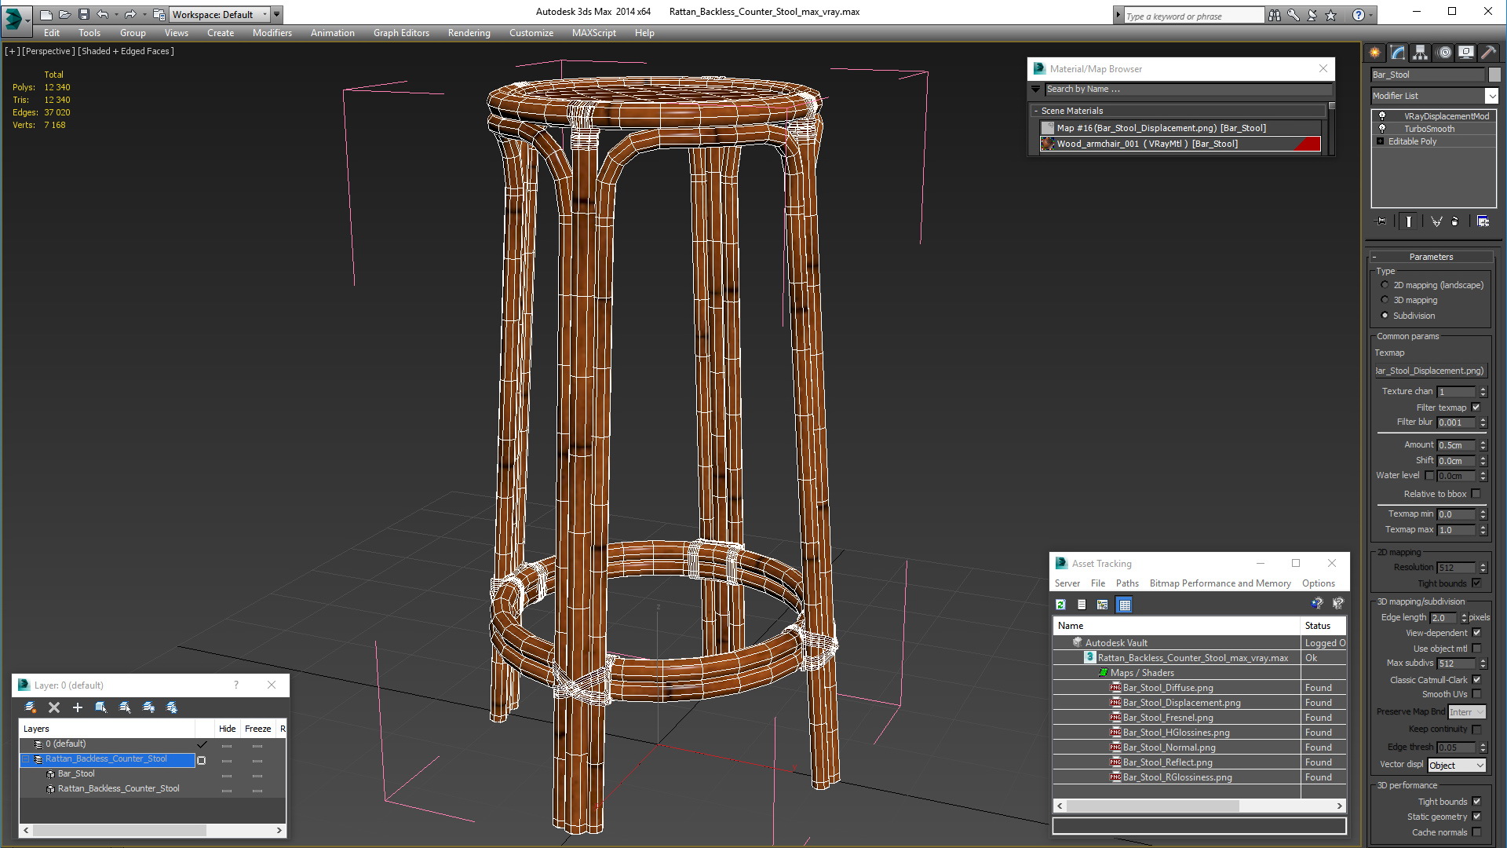Open Vector displ Object dropdown
The height and width of the screenshot is (848, 1507).
(1457, 766)
